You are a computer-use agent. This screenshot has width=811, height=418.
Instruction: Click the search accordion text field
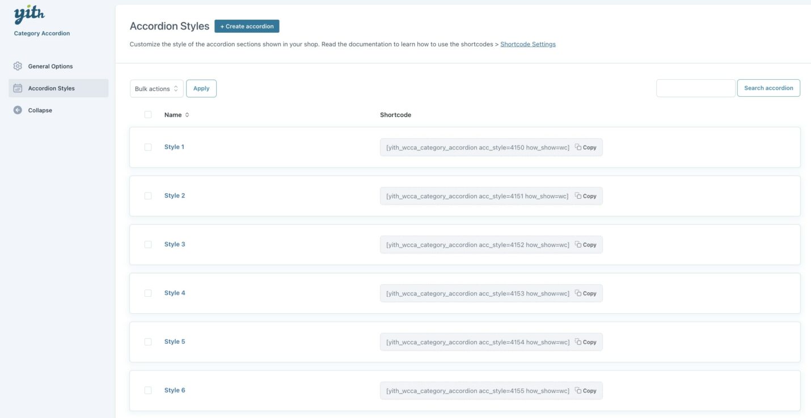pyautogui.click(x=695, y=88)
